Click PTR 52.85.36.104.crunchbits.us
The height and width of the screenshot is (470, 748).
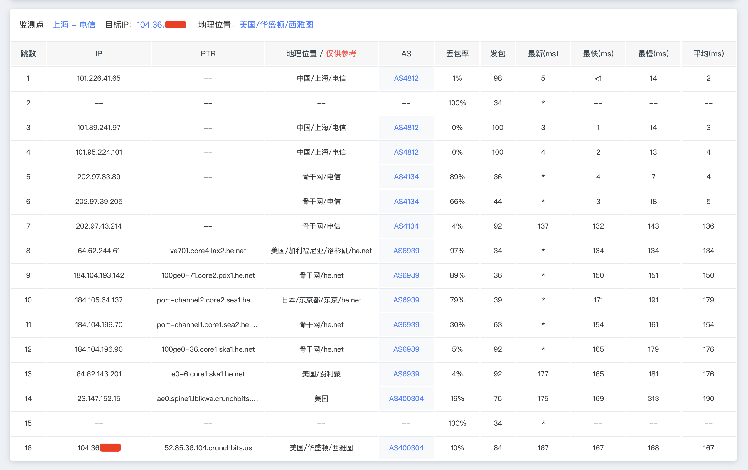point(208,448)
